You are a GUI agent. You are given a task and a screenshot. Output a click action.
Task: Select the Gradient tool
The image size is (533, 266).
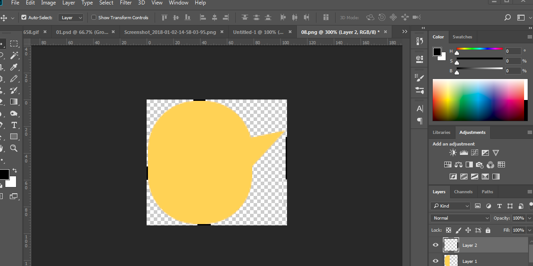tap(14, 101)
